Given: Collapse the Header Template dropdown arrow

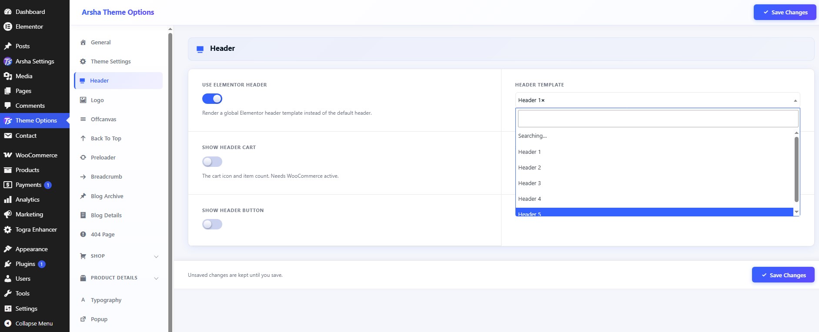Looking at the screenshot, I should click(x=795, y=100).
